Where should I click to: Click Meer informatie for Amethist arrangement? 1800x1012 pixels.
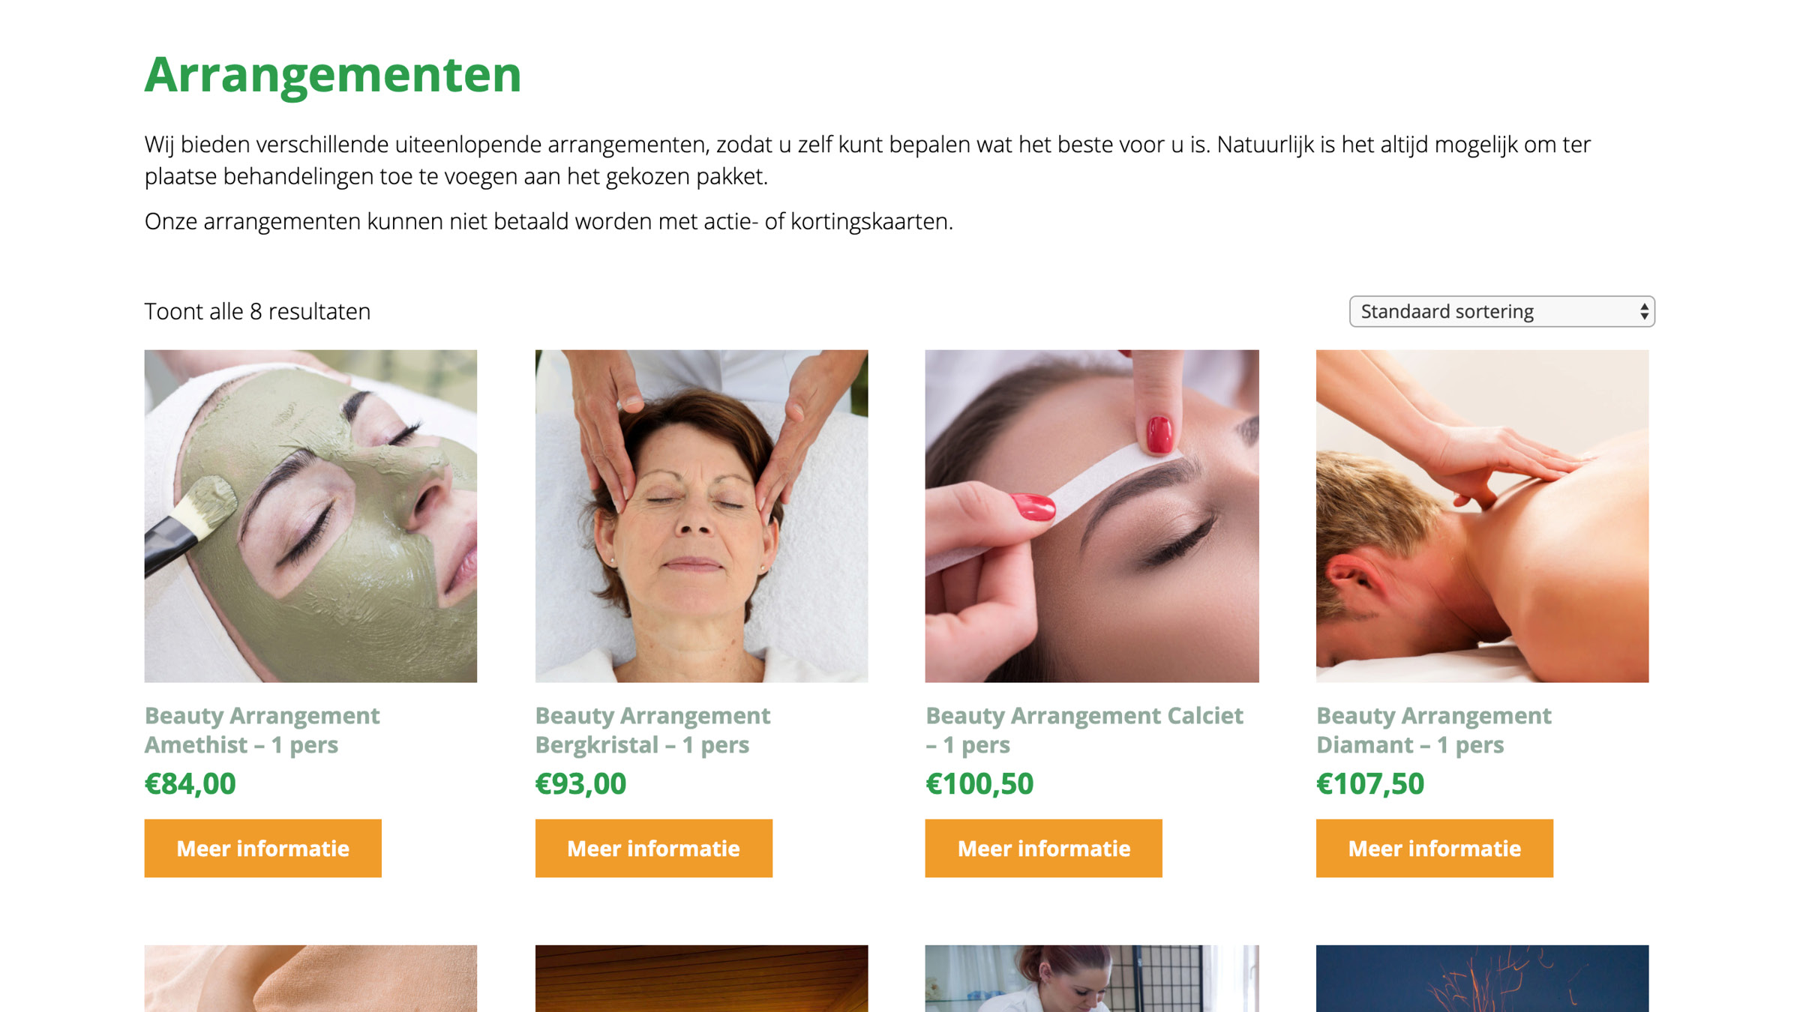pos(262,848)
